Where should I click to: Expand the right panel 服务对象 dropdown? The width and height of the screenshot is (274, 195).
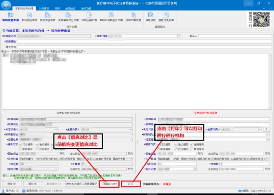195,169
